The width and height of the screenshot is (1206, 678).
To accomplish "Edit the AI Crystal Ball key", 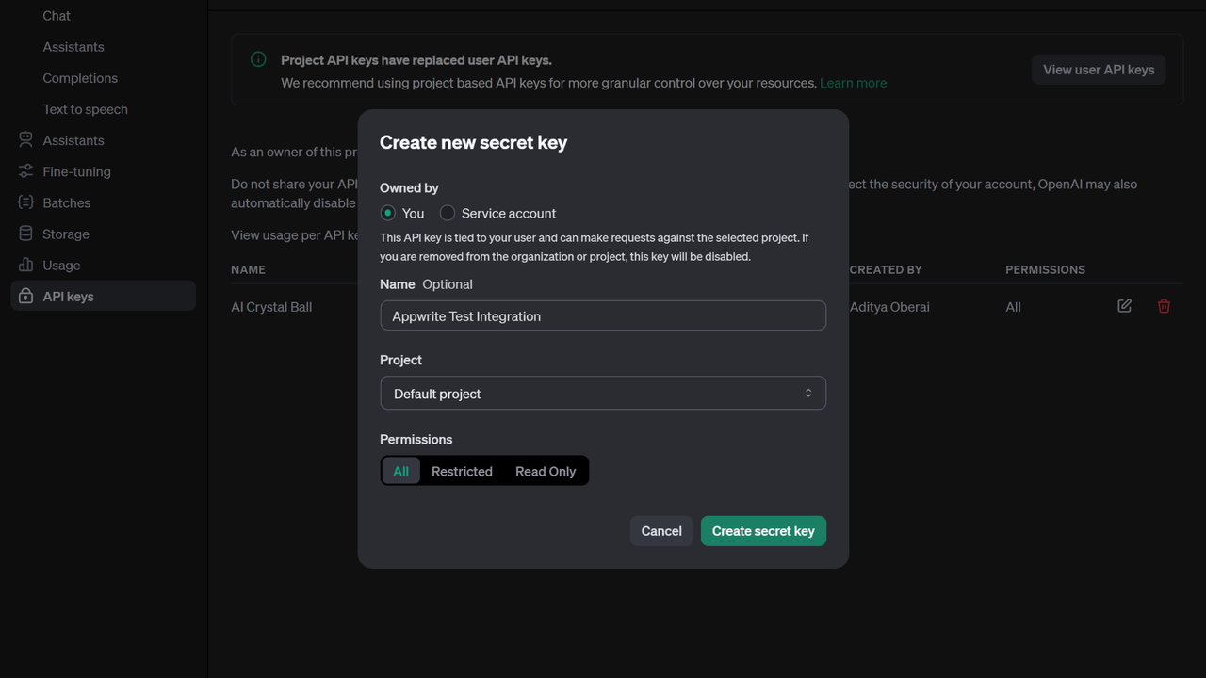I will tap(1124, 306).
